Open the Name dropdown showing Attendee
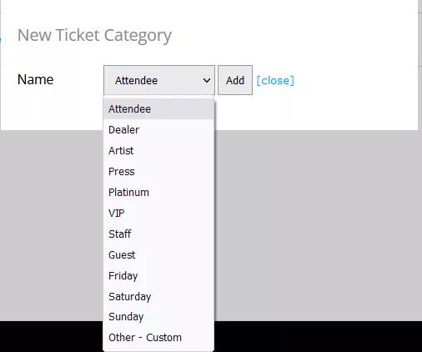 coord(159,80)
